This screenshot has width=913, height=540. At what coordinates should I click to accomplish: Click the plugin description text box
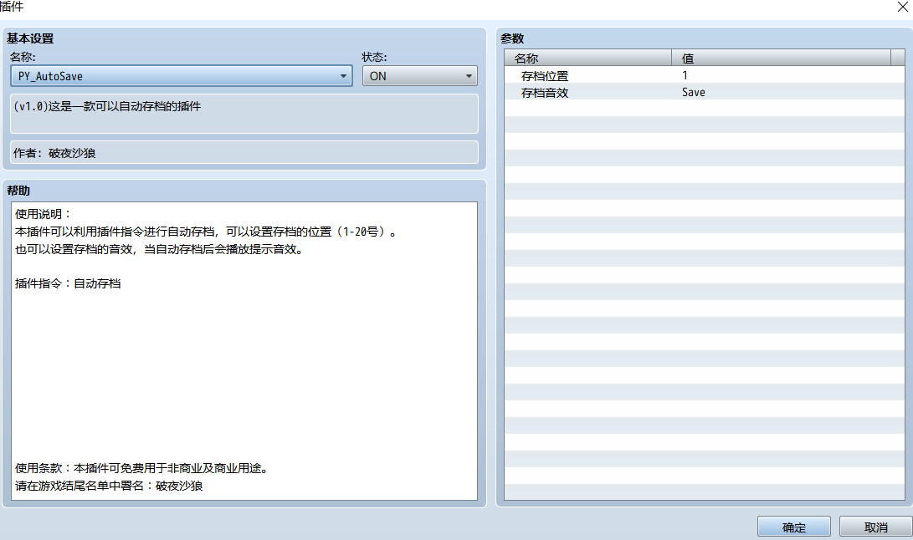point(244,114)
